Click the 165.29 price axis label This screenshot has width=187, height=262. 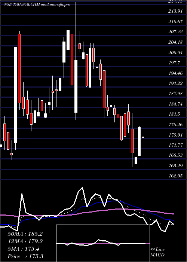(175, 165)
